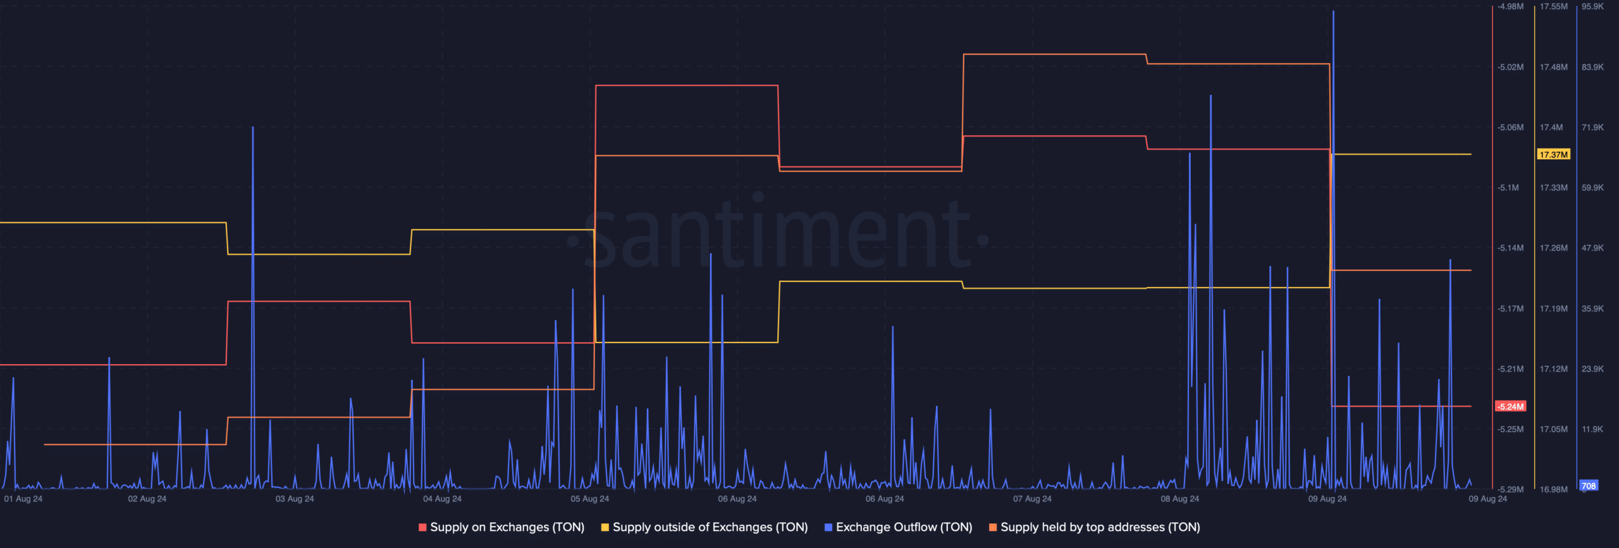The height and width of the screenshot is (548, 1619).
Task: Click the 03 Aug 24 date label
Action: point(295,499)
